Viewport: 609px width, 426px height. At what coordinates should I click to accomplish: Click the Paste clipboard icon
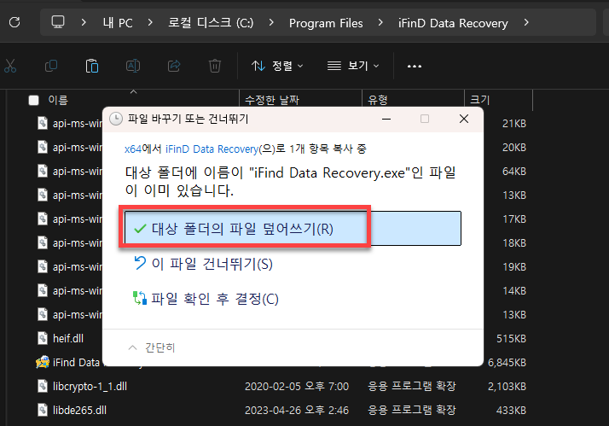[x=92, y=66]
